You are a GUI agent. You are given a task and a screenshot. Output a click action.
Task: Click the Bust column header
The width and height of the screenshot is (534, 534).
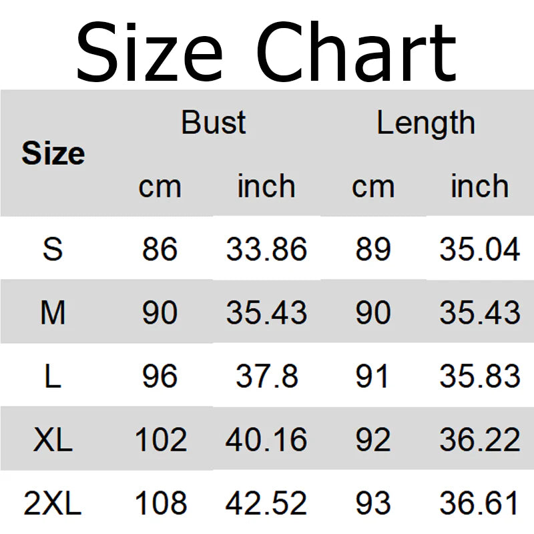(x=214, y=123)
